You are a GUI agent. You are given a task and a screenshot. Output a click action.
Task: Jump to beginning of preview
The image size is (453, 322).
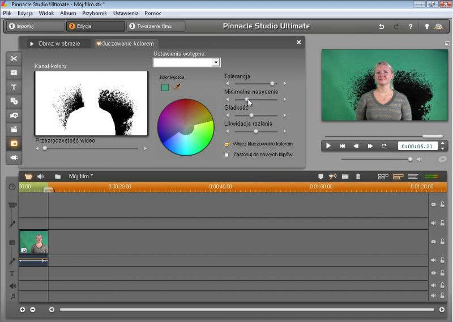[x=342, y=146]
